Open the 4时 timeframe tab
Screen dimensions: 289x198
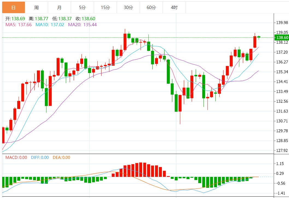coord(174,8)
